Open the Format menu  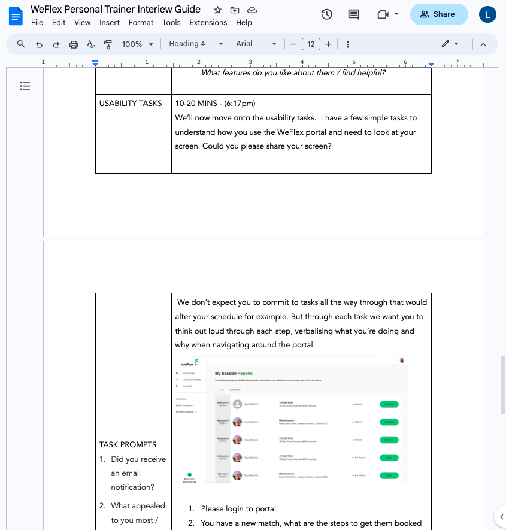[x=141, y=23]
